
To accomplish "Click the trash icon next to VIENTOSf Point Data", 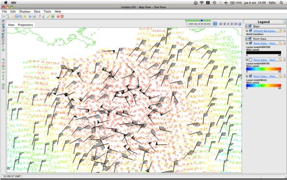I will click(284, 43).
